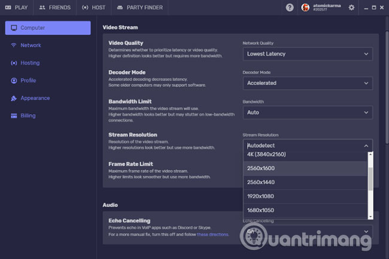The width and height of the screenshot is (389, 259).
Task: Click the Frame Rate Limit setting title
Action: point(130,164)
